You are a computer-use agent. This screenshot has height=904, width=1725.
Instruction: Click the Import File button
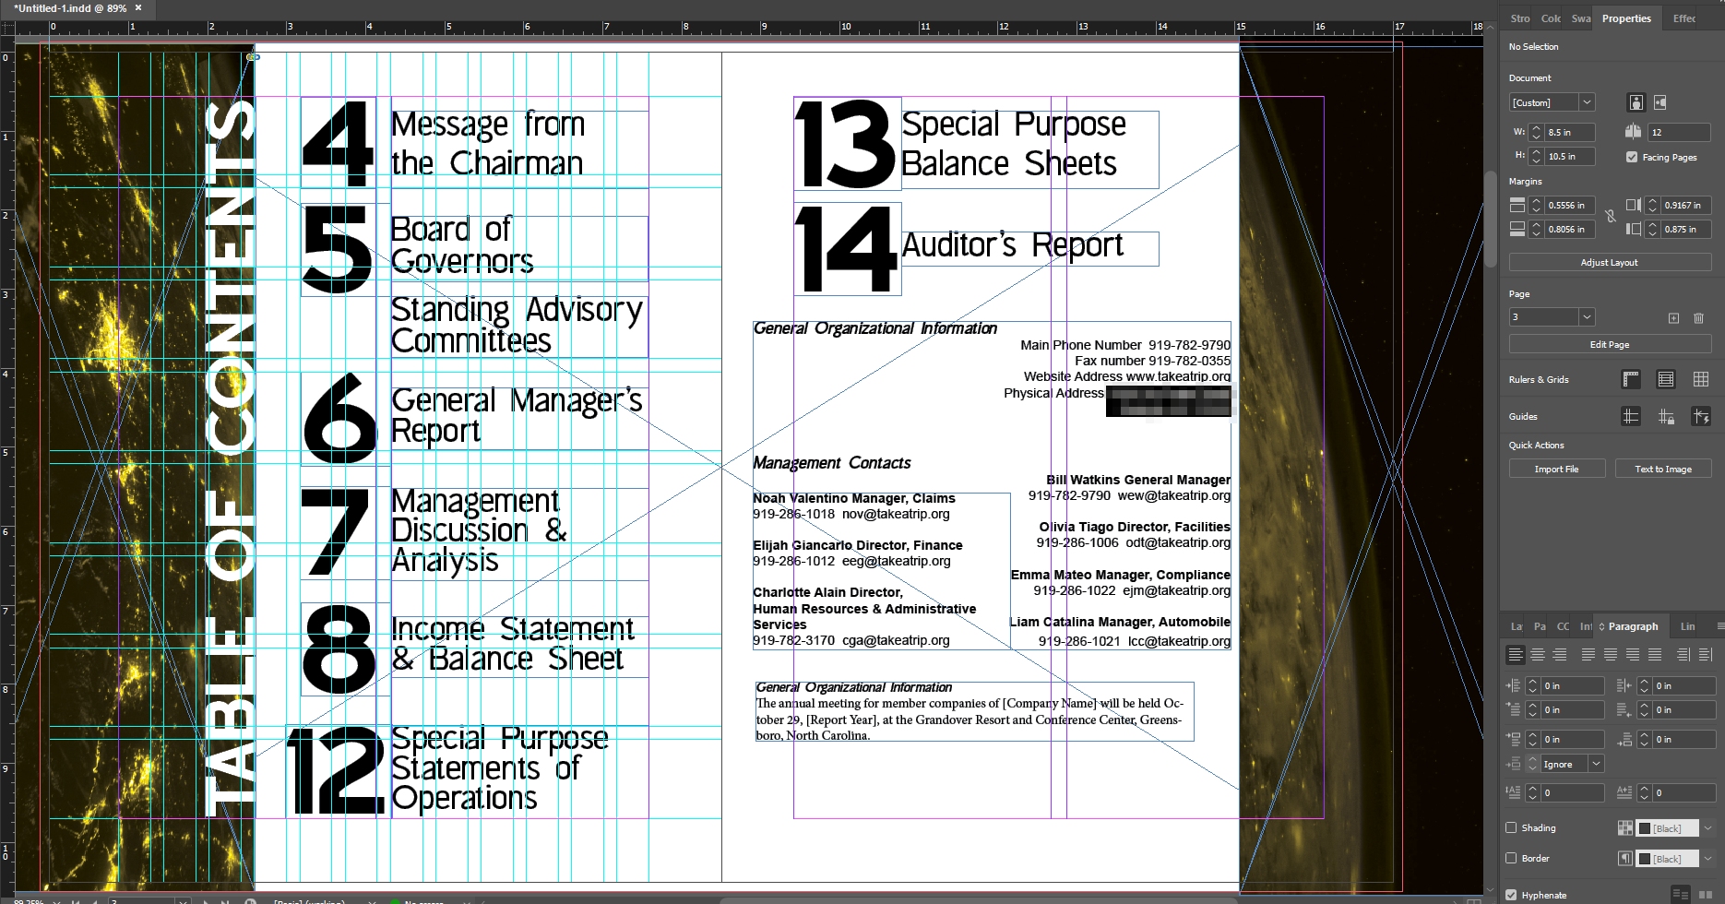click(x=1556, y=469)
